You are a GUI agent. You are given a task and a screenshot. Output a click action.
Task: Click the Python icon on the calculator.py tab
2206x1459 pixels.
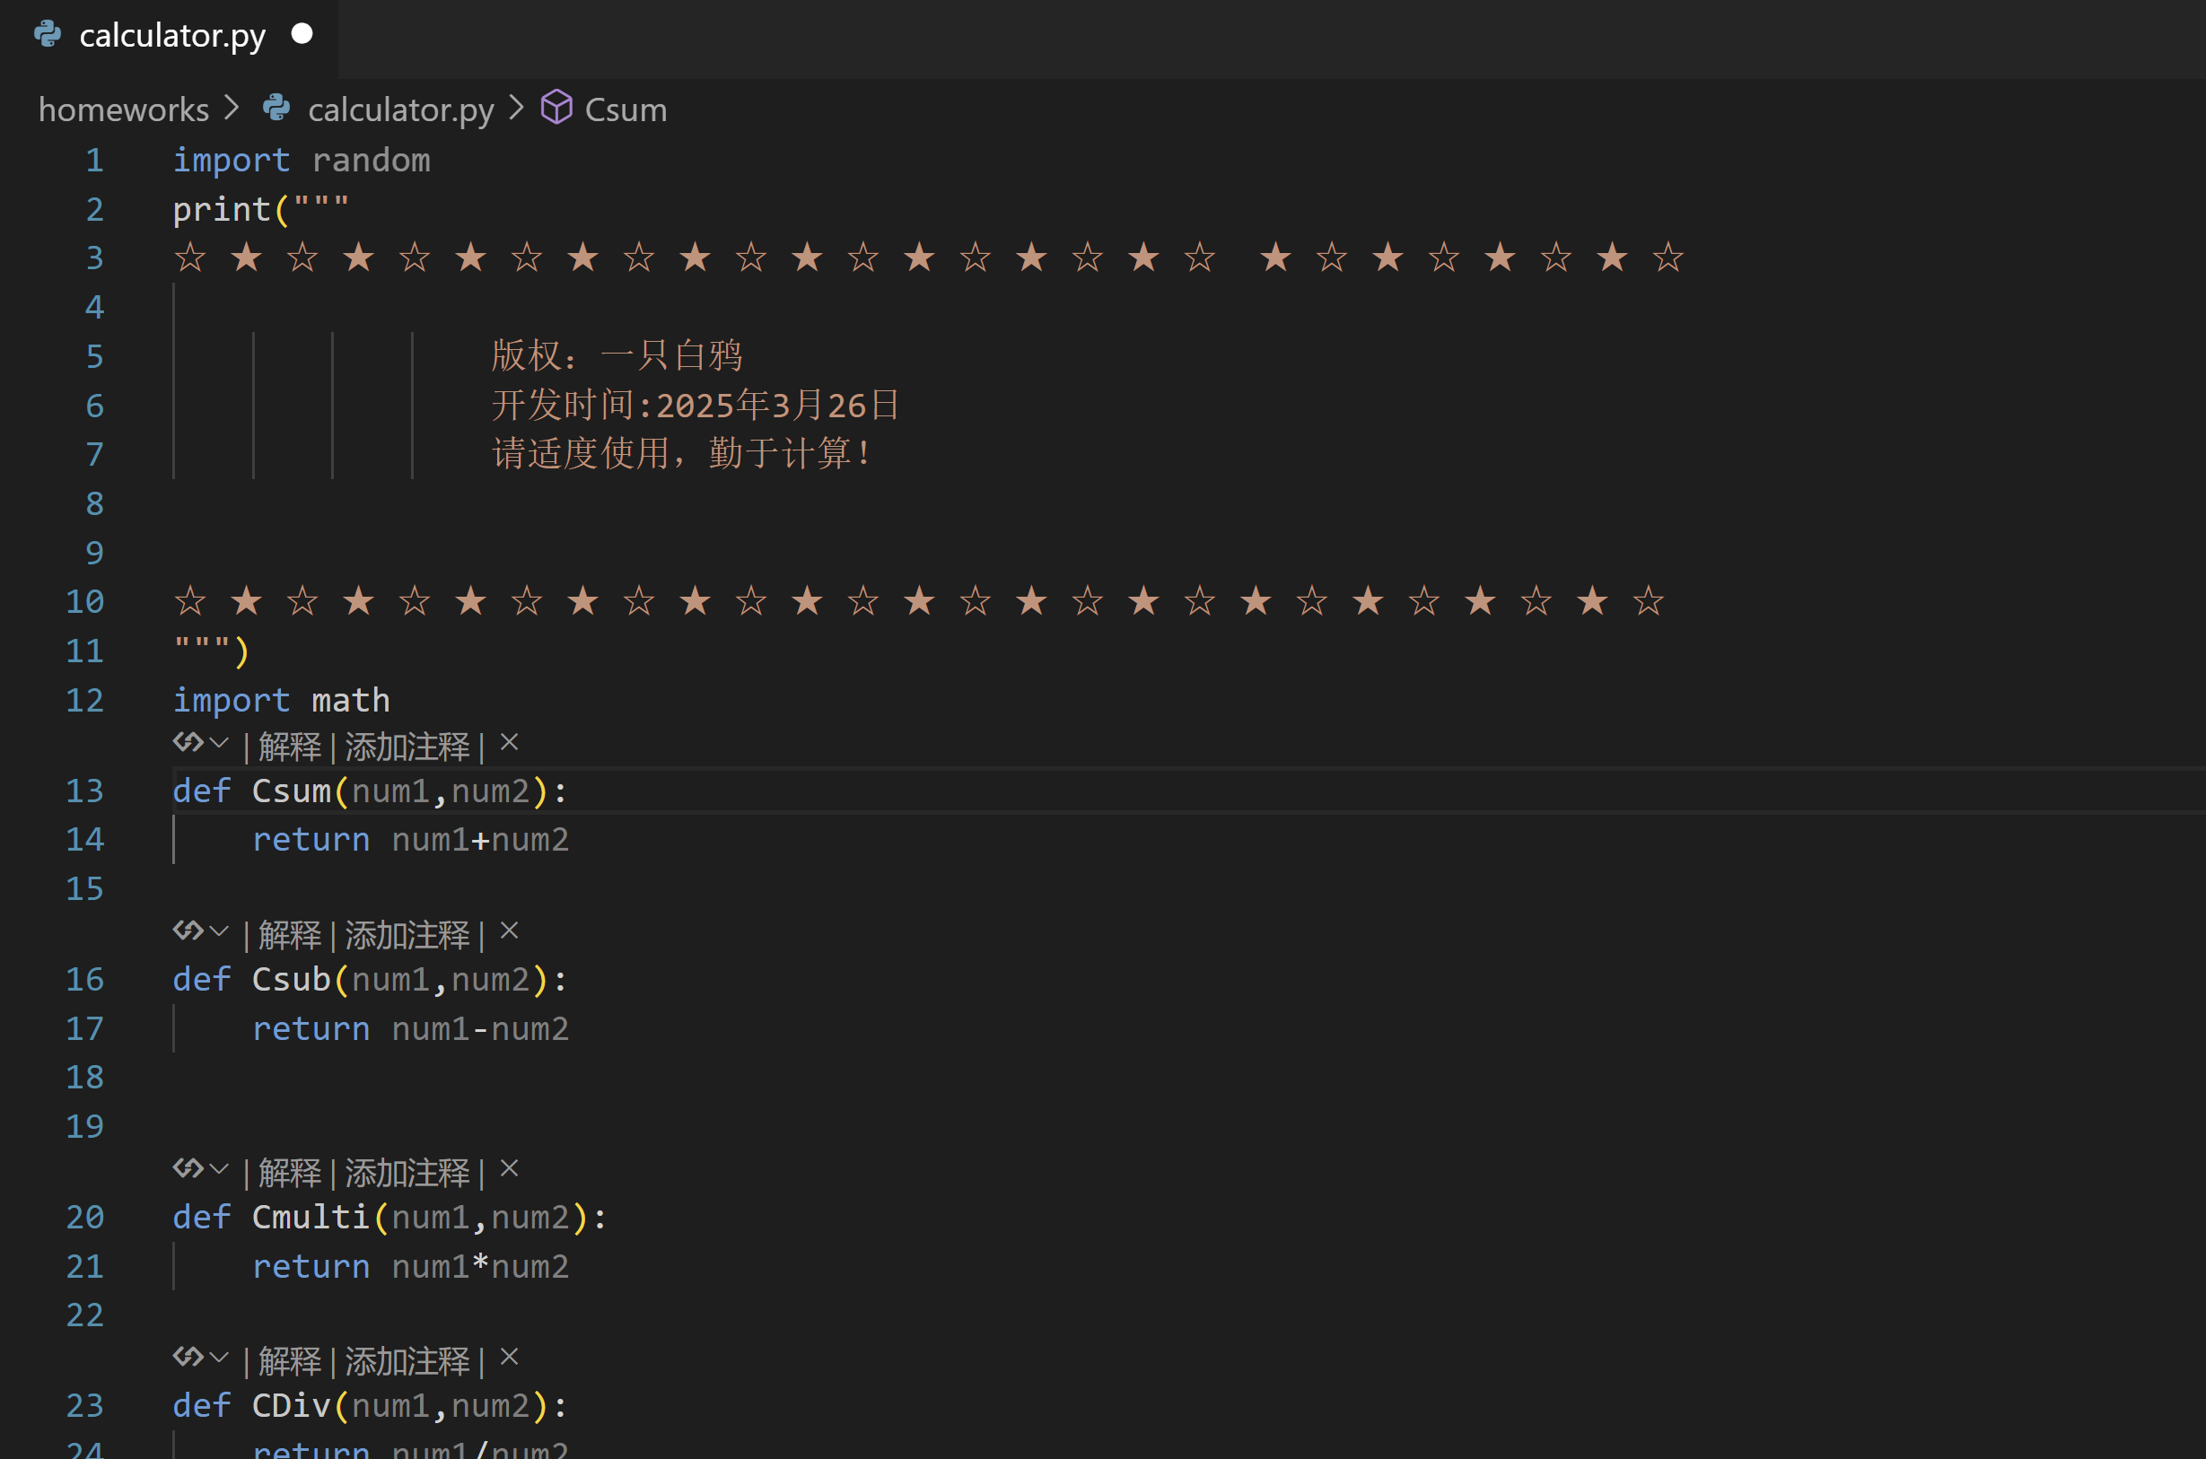[48, 35]
